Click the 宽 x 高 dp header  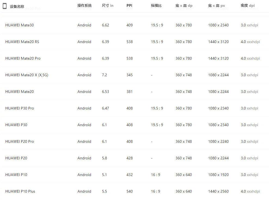[x=184, y=5]
